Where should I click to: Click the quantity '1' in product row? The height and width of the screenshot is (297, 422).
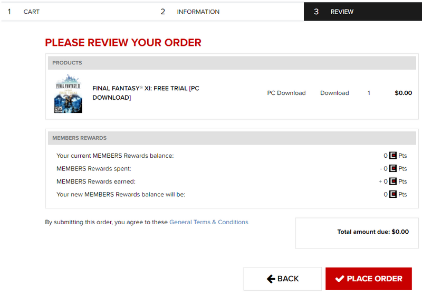(x=369, y=93)
